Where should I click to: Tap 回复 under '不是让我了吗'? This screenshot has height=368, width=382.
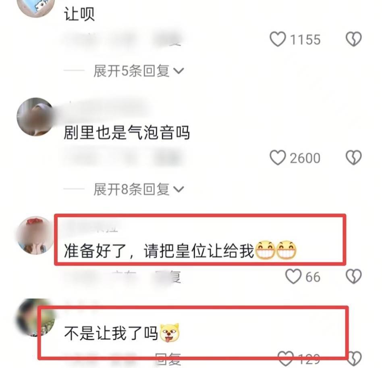pyautogui.click(x=168, y=359)
